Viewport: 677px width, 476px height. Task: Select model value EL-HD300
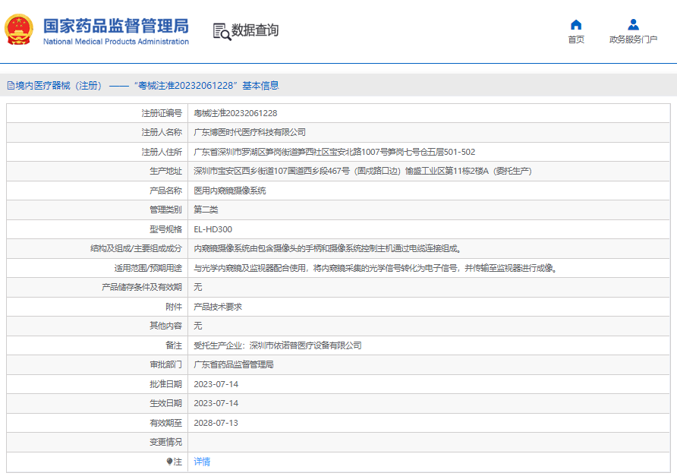[x=213, y=229]
